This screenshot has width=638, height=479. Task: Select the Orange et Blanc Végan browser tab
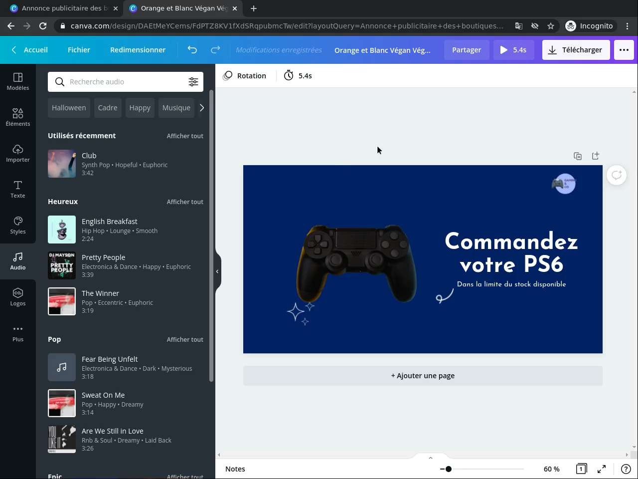(182, 8)
